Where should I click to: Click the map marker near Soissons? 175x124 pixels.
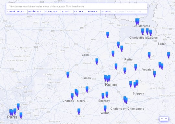pyautogui.click(x=68, y=75)
